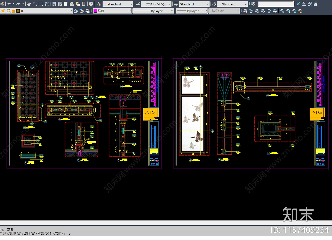Screen dimensions: 332x240
Task: Click the Text Style icon
Action: click(99, 4)
